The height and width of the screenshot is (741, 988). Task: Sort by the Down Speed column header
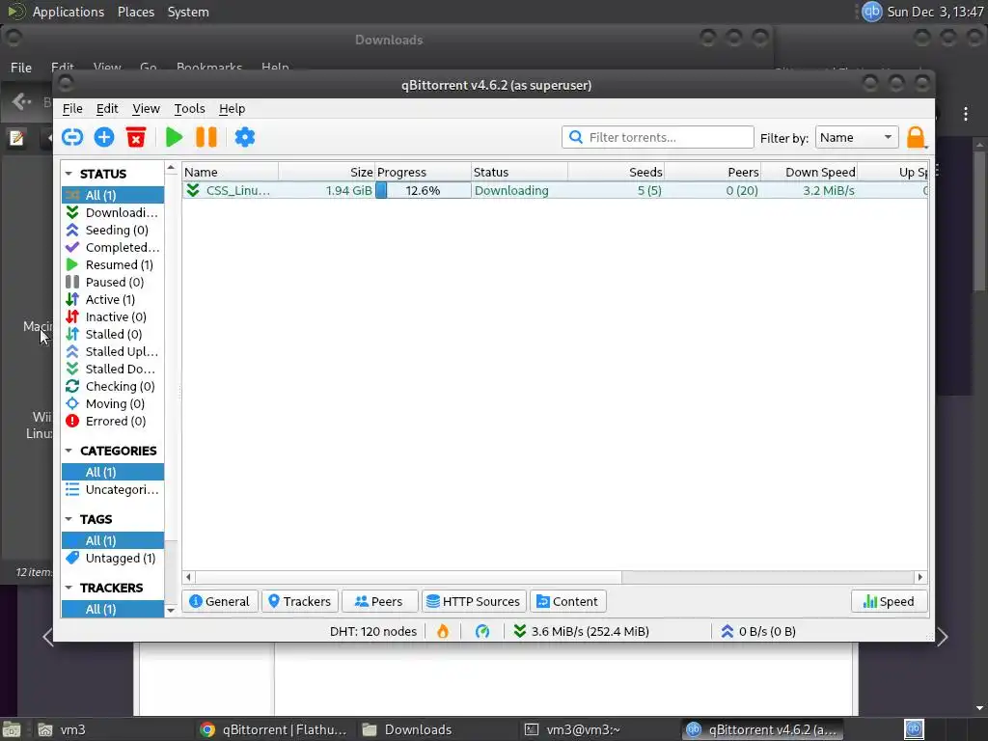(810, 172)
